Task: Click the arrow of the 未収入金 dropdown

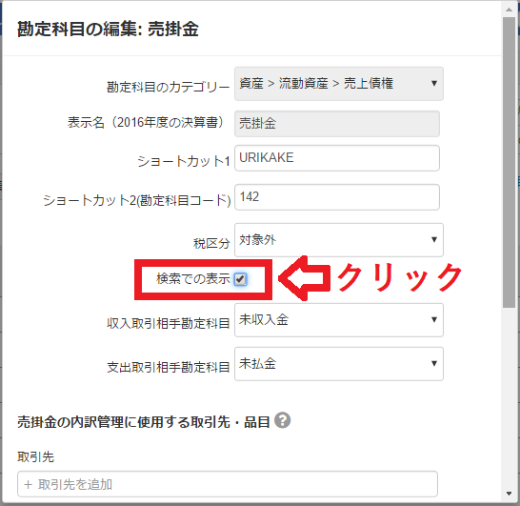Action: pos(433,319)
